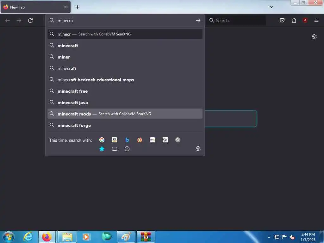Pick the 'minecraft forge' suggestion
This screenshot has height=243, width=324.
coord(125,125)
